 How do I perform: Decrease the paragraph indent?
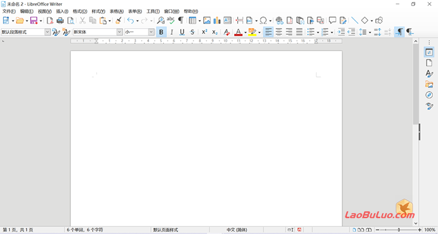point(351,32)
